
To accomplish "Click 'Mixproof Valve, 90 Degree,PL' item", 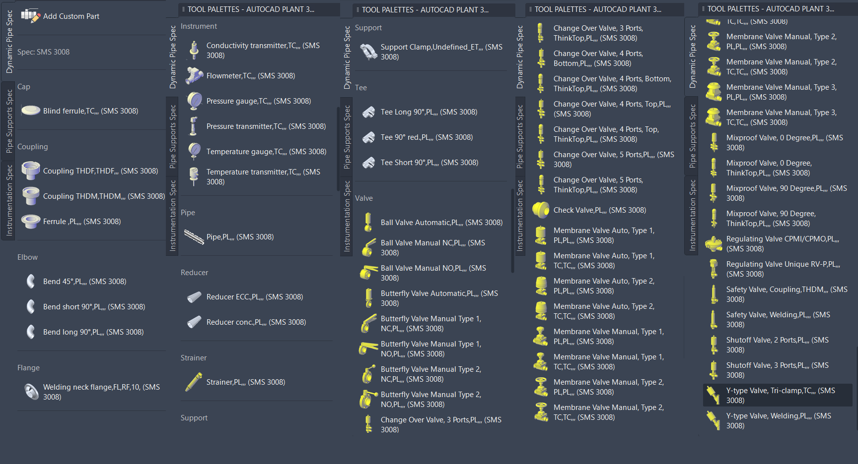I will pos(778,193).
